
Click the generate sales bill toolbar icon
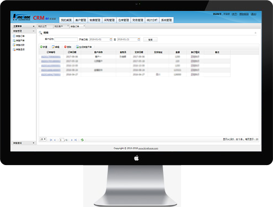77,47
